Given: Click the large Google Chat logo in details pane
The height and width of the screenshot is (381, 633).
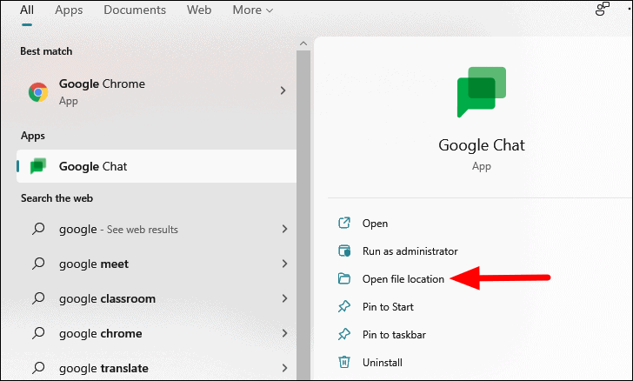Looking at the screenshot, I should point(481,92).
